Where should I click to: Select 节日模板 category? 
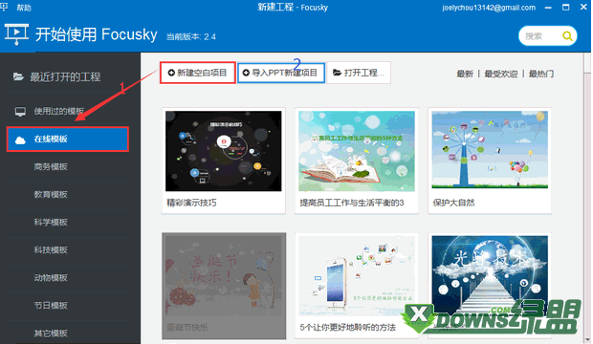51,305
